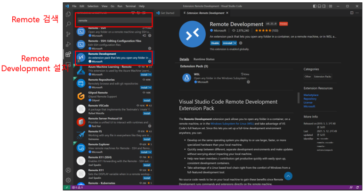Screen dimensions: 364x191
Task: Open the Accounts menu icon
Action: 68,170
